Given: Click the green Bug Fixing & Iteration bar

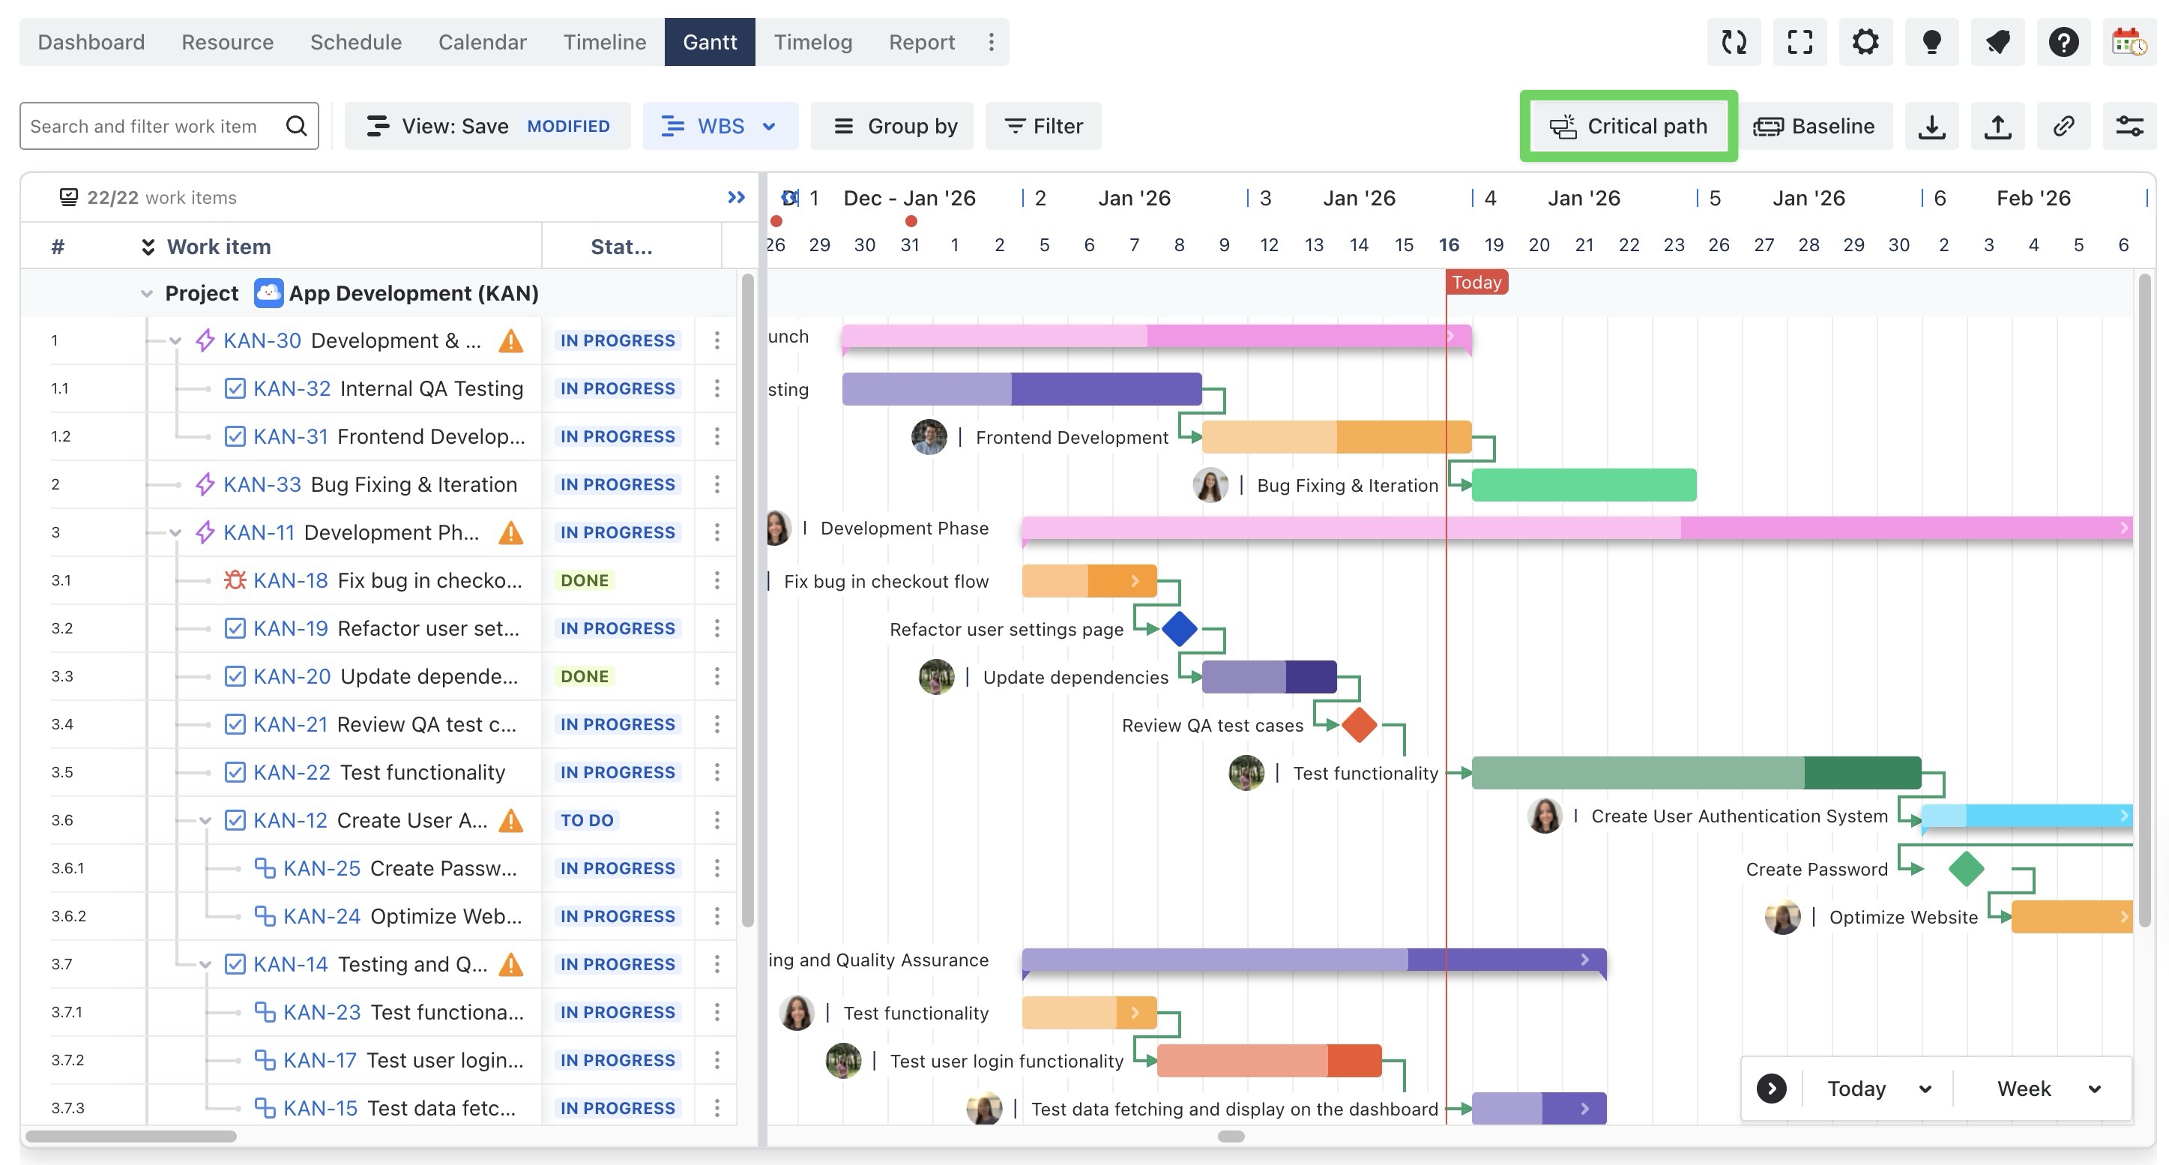Looking at the screenshot, I should click(1583, 485).
